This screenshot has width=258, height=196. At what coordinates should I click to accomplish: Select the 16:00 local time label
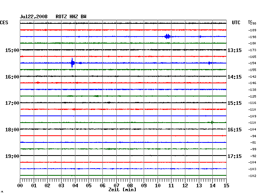(x=12, y=77)
